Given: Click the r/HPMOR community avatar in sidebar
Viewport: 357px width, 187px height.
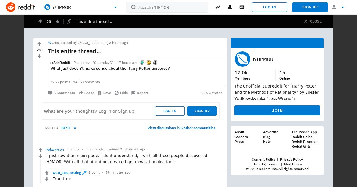Looking at the screenshot, I should 242,59.
